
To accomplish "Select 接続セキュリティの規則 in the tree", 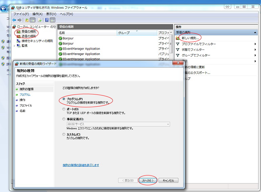I will (x=37, y=41).
